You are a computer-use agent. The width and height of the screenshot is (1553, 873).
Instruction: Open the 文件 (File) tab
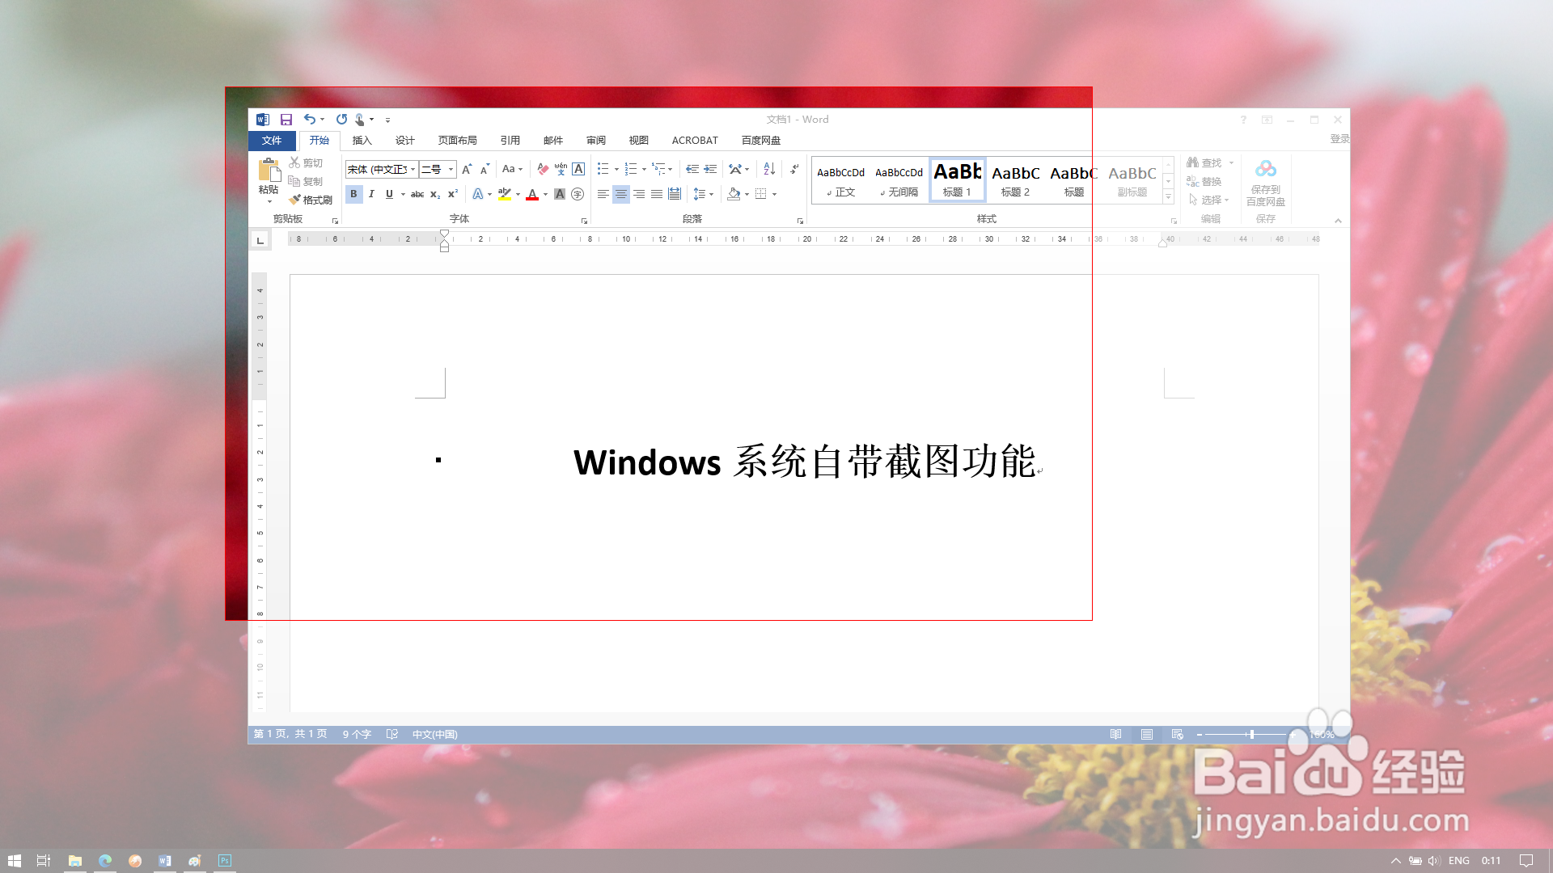(x=272, y=141)
